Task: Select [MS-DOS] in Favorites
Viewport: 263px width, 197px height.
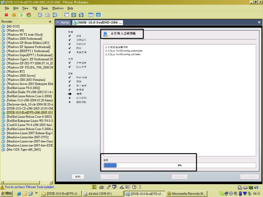Action: pyautogui.click(x=13, y=26)
